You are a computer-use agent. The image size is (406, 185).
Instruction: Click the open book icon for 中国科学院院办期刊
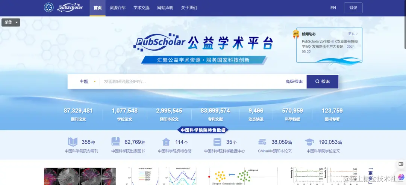coord(73,142)
